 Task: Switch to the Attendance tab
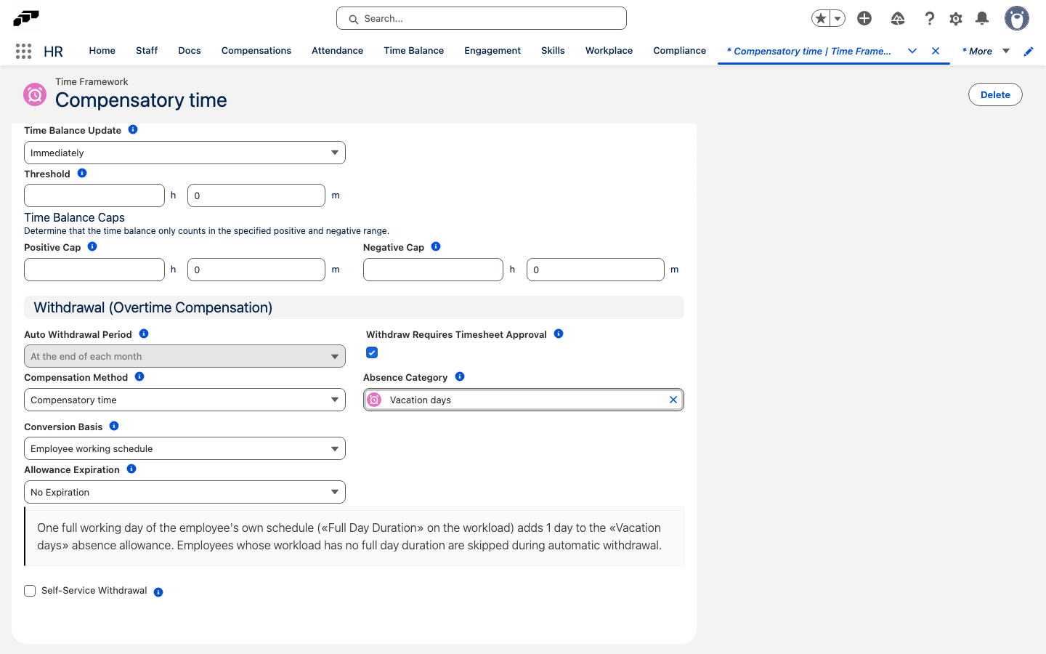337,51
